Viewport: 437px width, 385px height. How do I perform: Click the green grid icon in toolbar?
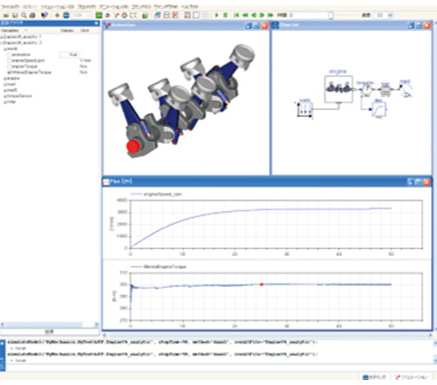tap(98, 15)
